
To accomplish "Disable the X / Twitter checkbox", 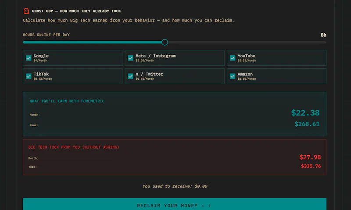I will pyautogui.click(x=130, y=76).
